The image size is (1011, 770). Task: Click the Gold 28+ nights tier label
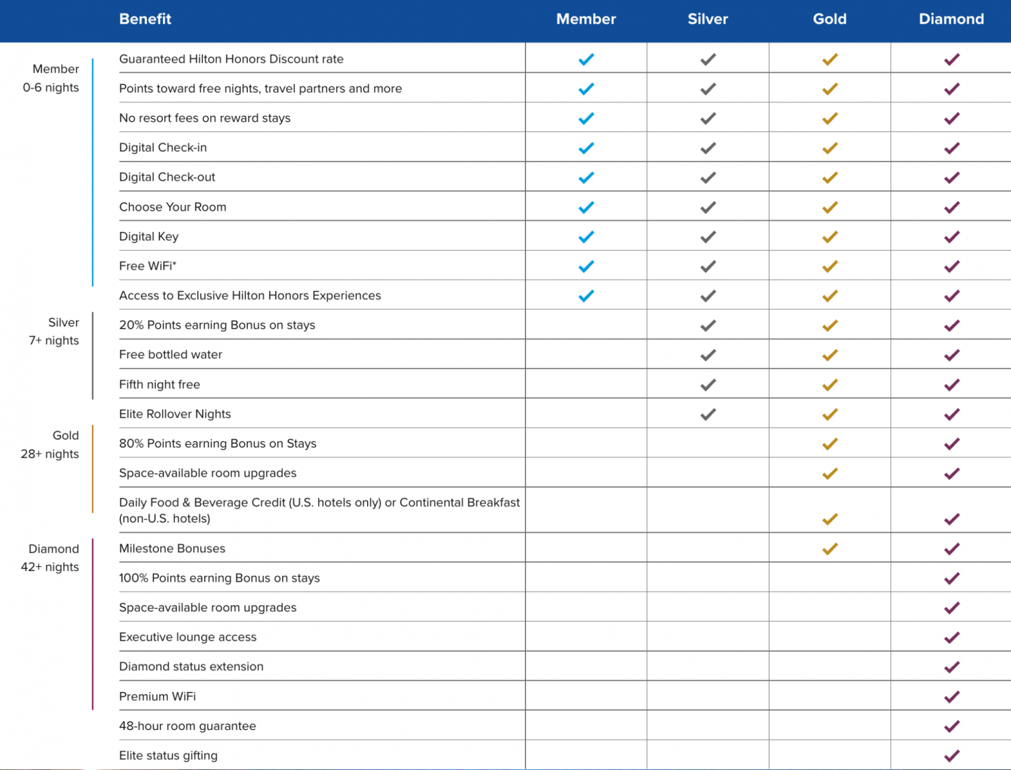51,445
